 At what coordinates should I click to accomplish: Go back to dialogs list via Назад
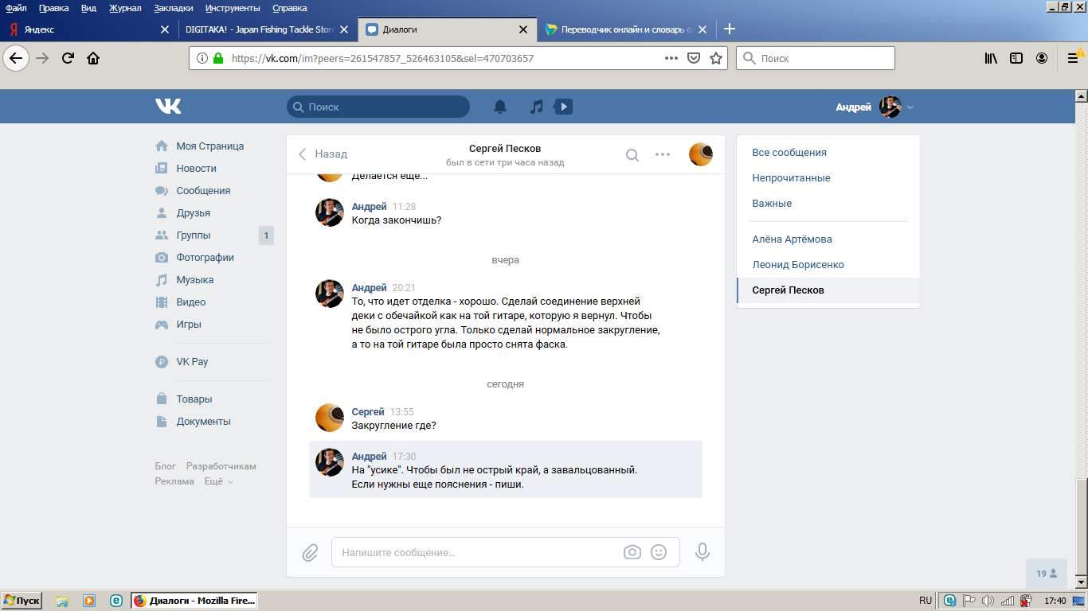click(323, 154)
